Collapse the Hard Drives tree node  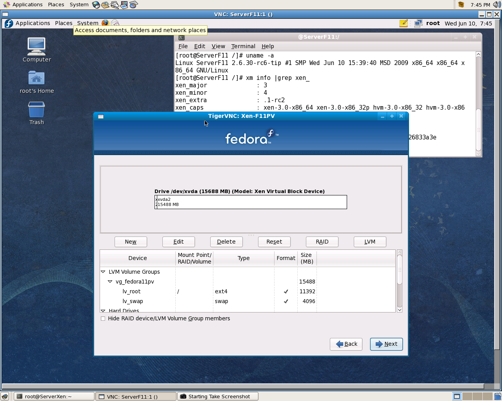pyautogui.click(x=103, y=311)
